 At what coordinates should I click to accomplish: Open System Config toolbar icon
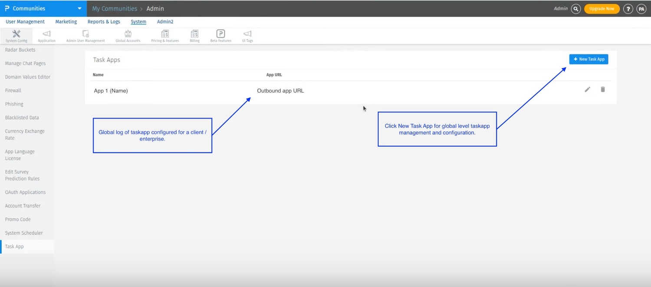point(16,36)
